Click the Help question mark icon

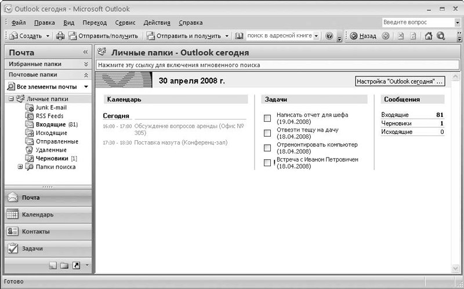(x=329, y=36)
